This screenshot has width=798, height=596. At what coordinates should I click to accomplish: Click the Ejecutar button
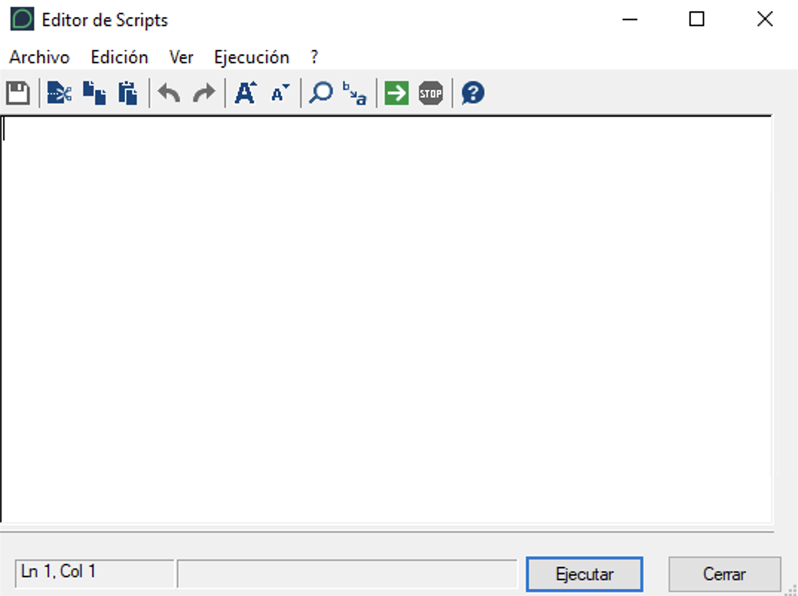coord(584,574)
